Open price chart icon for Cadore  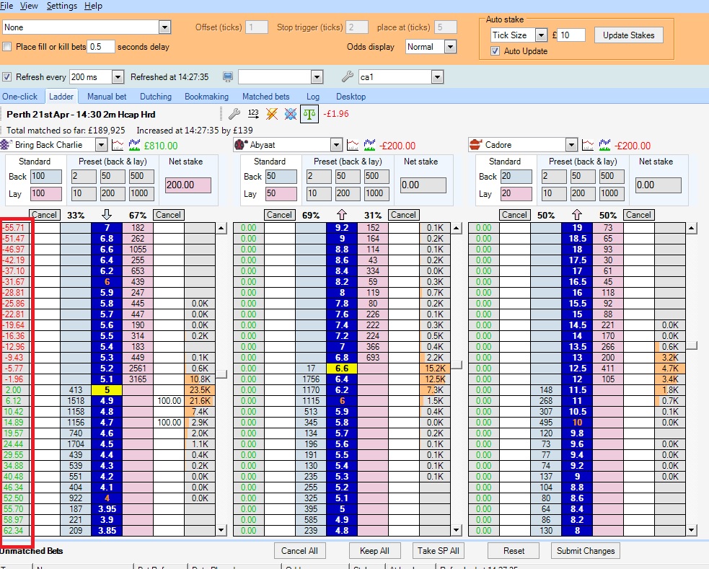click(x=589, y=145)
